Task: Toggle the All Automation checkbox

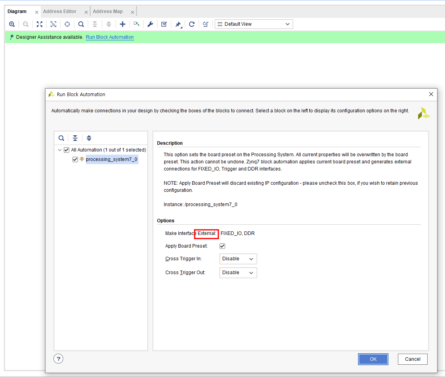Action: (x=67, y=150)
